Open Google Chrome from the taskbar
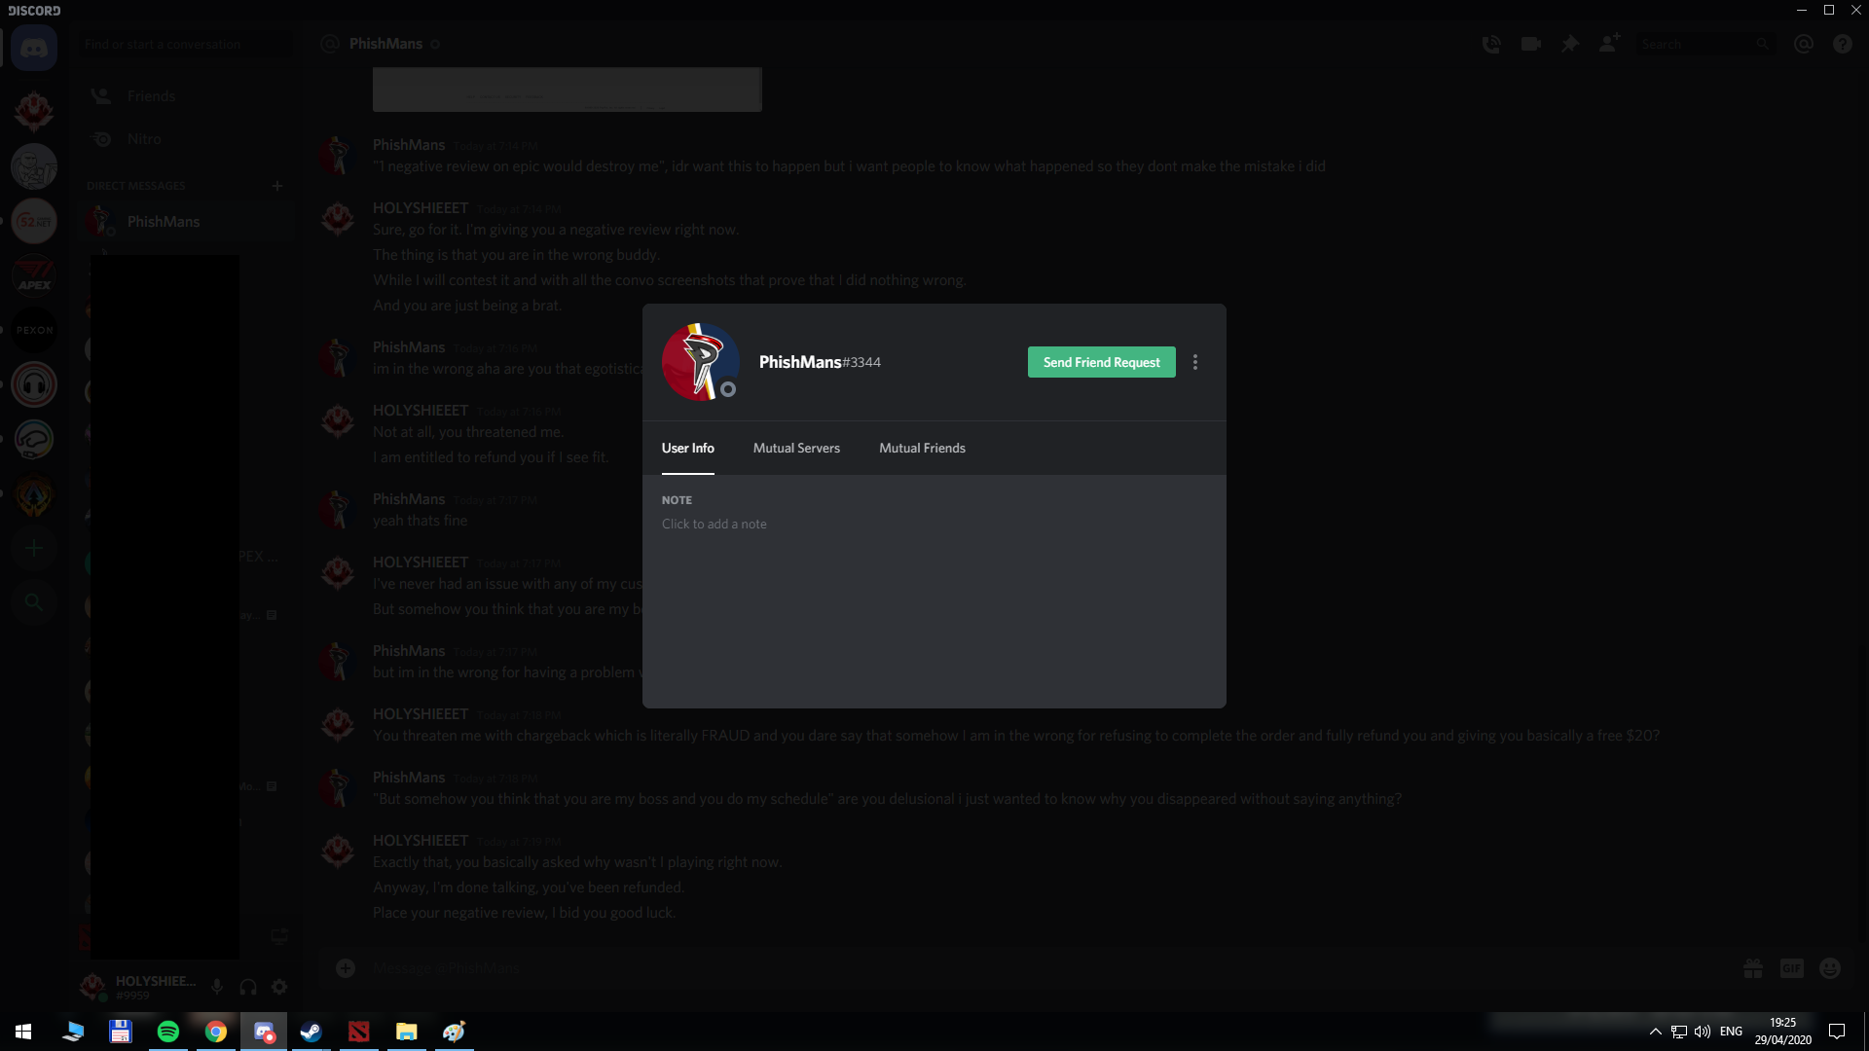 (215, 1032)
